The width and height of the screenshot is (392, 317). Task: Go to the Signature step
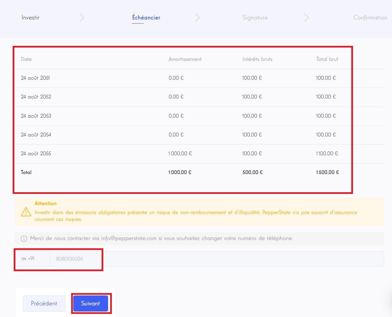click(255, 17)
